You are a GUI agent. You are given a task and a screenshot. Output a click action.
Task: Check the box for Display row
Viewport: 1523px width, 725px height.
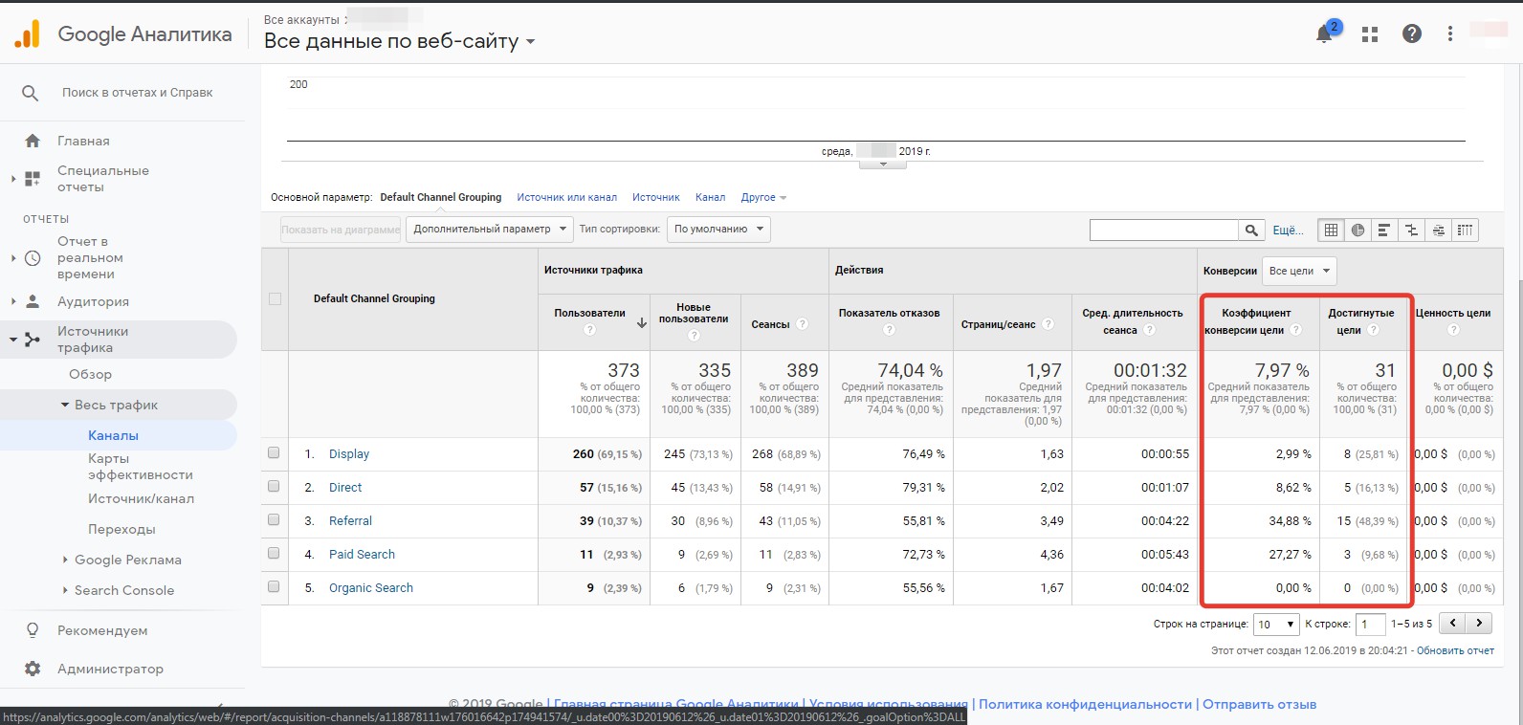[274, 453]
